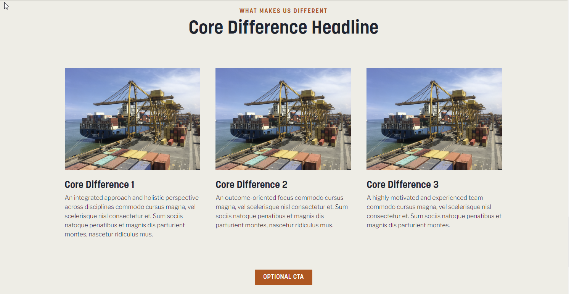Select the middle shipping port image

(283, 119)
